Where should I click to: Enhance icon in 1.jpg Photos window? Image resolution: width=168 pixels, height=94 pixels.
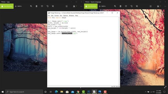67,6
